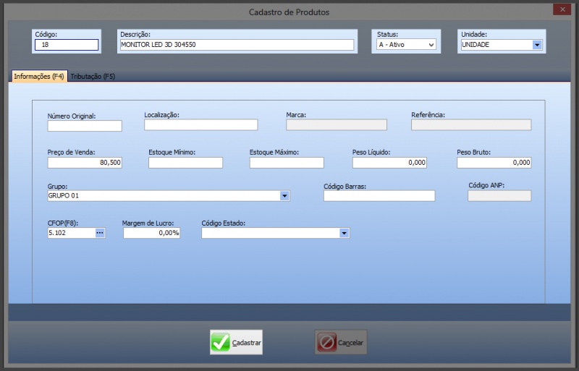Viewport: 579px width, 371px height.
Task: Open the Unidade dropdown arrow
Action: tap(537, 45)
